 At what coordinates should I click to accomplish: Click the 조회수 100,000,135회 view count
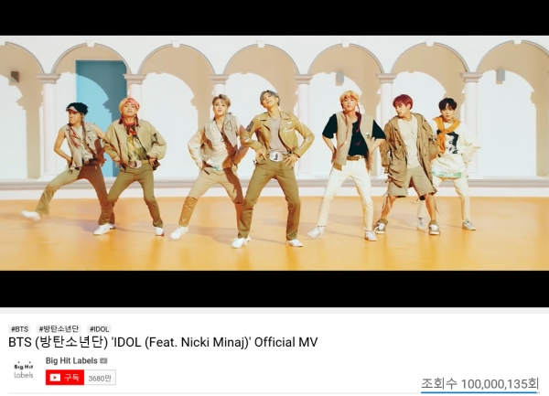point(479,384)
